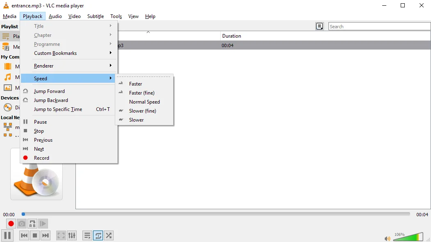The width and height of the screenshot is (431, 242).
Task: Toggle A-B loop button
Action: click(x=32, y=224)
